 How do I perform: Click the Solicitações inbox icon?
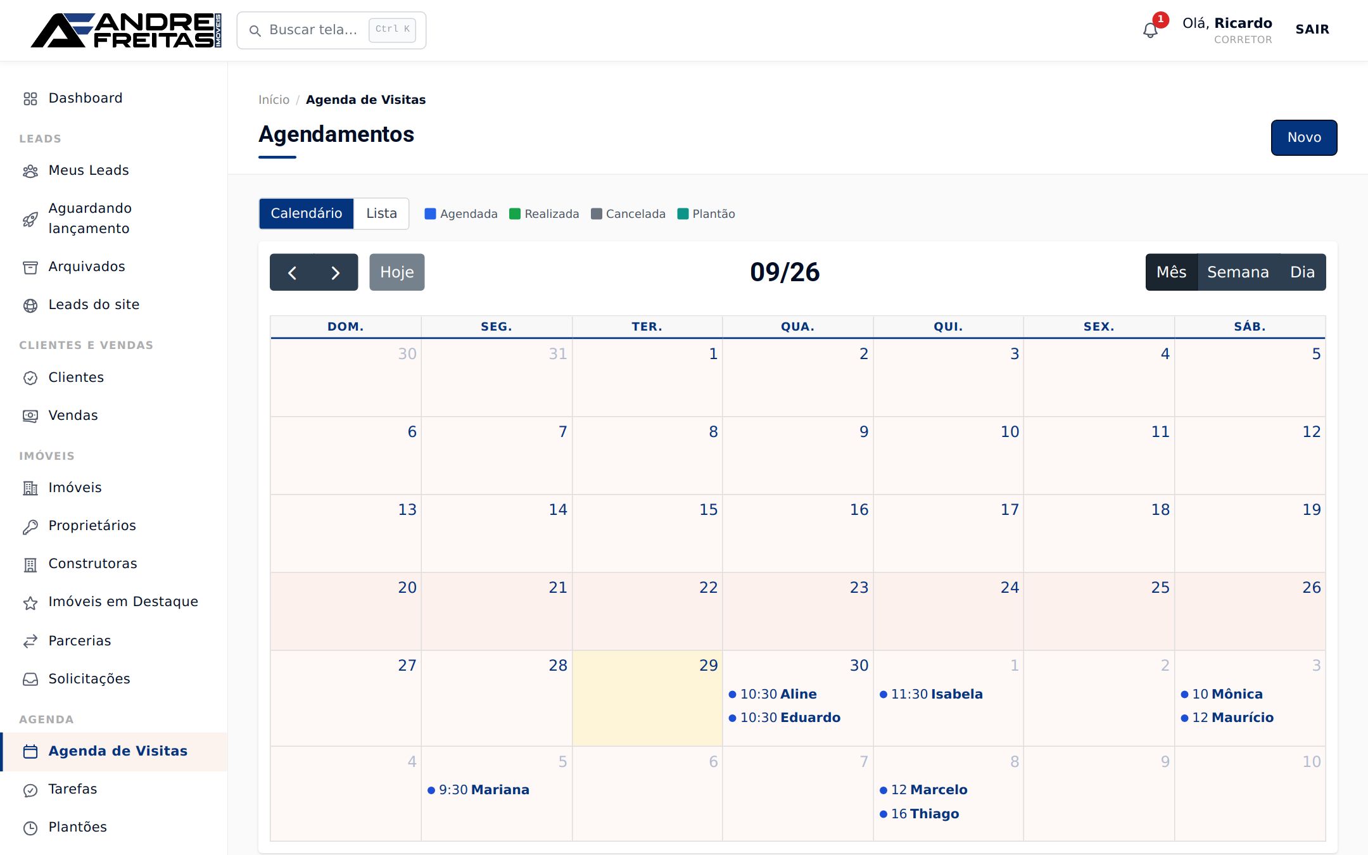point(30,680)
